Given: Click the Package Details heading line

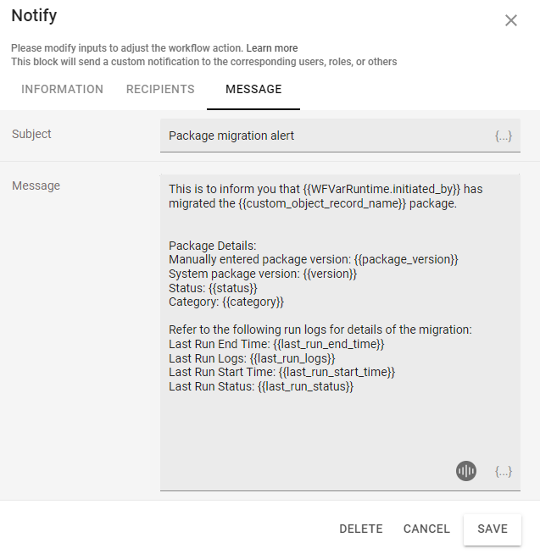Looking at the screenshot, I should (213, 246).
